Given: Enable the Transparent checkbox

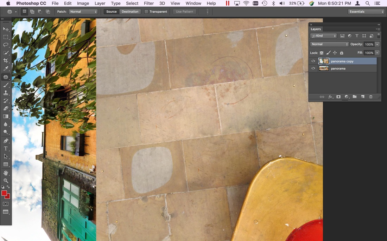Looking at the screenshot, I should pos(146,12).
